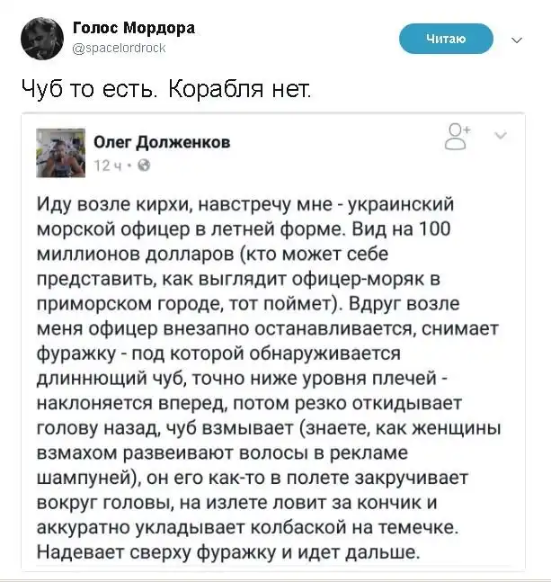The height and width of the screenshot is (582, 551).
Task: Click the tweet text 'Чуб то есть. Корабля нет.'
Action: pyautogui.click(x=167, y=90)
